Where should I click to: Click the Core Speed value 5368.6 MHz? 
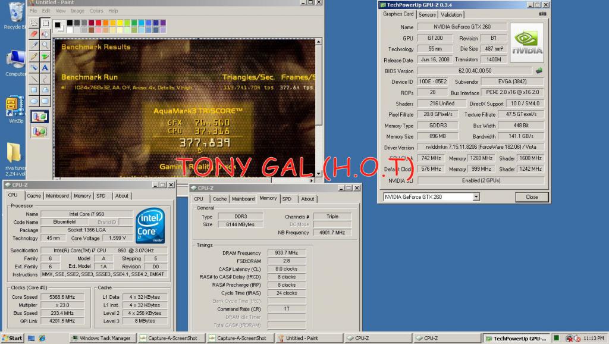pos(62,297)
